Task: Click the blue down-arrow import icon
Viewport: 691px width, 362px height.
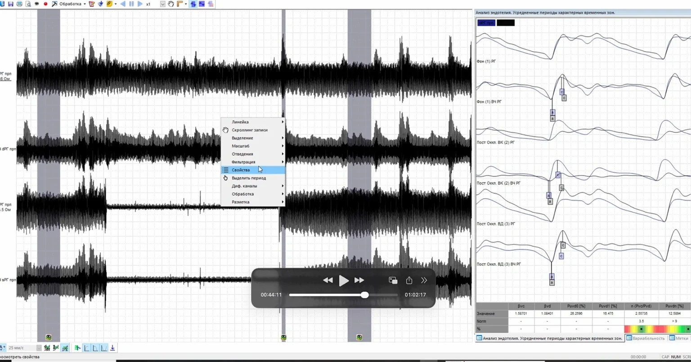Action: (x=101, y=4)
